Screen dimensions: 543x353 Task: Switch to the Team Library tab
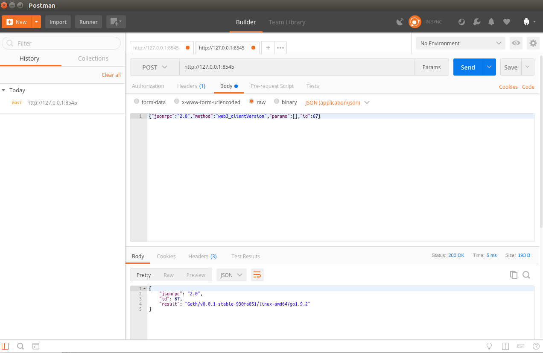pos(287,22)
